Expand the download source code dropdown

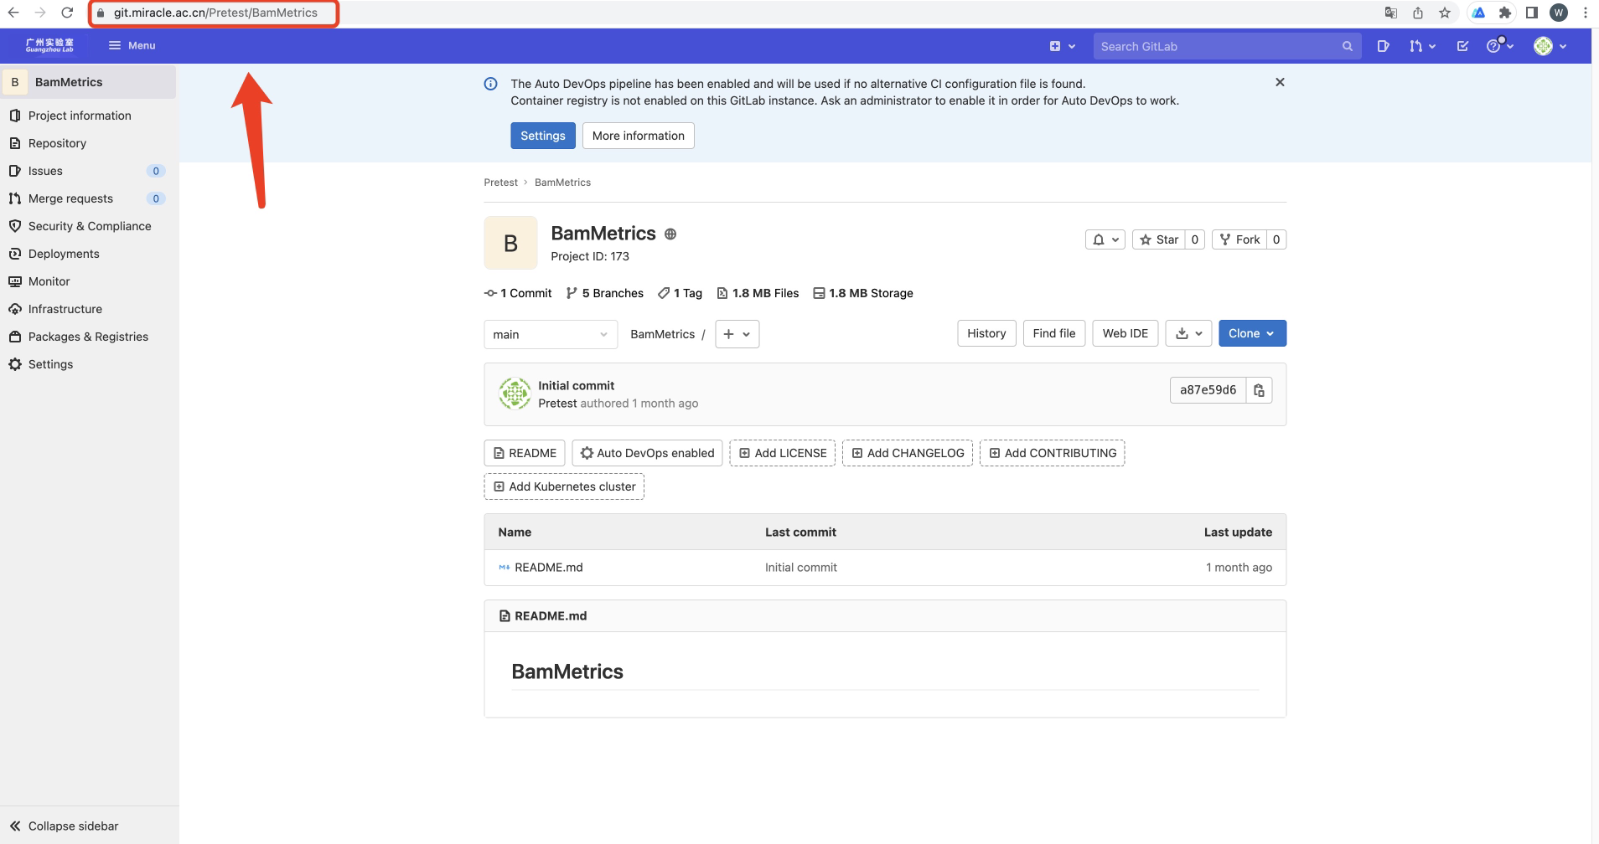click(1188, 333)
